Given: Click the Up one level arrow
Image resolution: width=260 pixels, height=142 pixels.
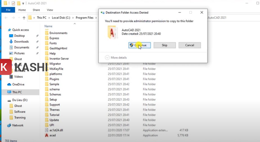Looking at the screenshot, I should tap(24, 18).
